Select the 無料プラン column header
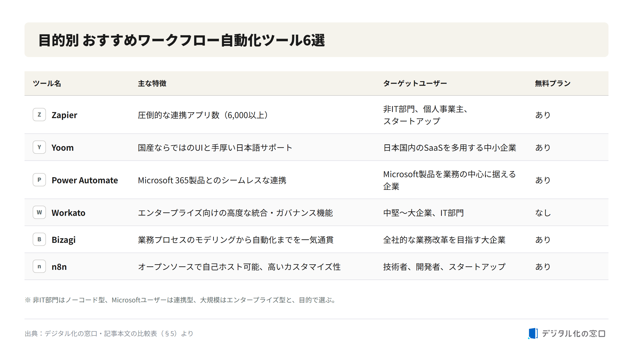The image size is (633, 363). [553, 83]
